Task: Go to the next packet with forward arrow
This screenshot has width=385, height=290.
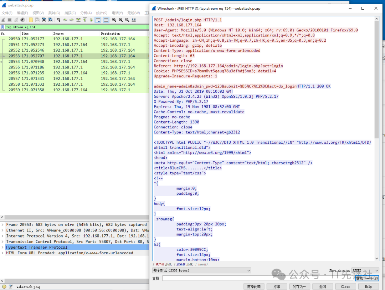Action: point(72,20)
